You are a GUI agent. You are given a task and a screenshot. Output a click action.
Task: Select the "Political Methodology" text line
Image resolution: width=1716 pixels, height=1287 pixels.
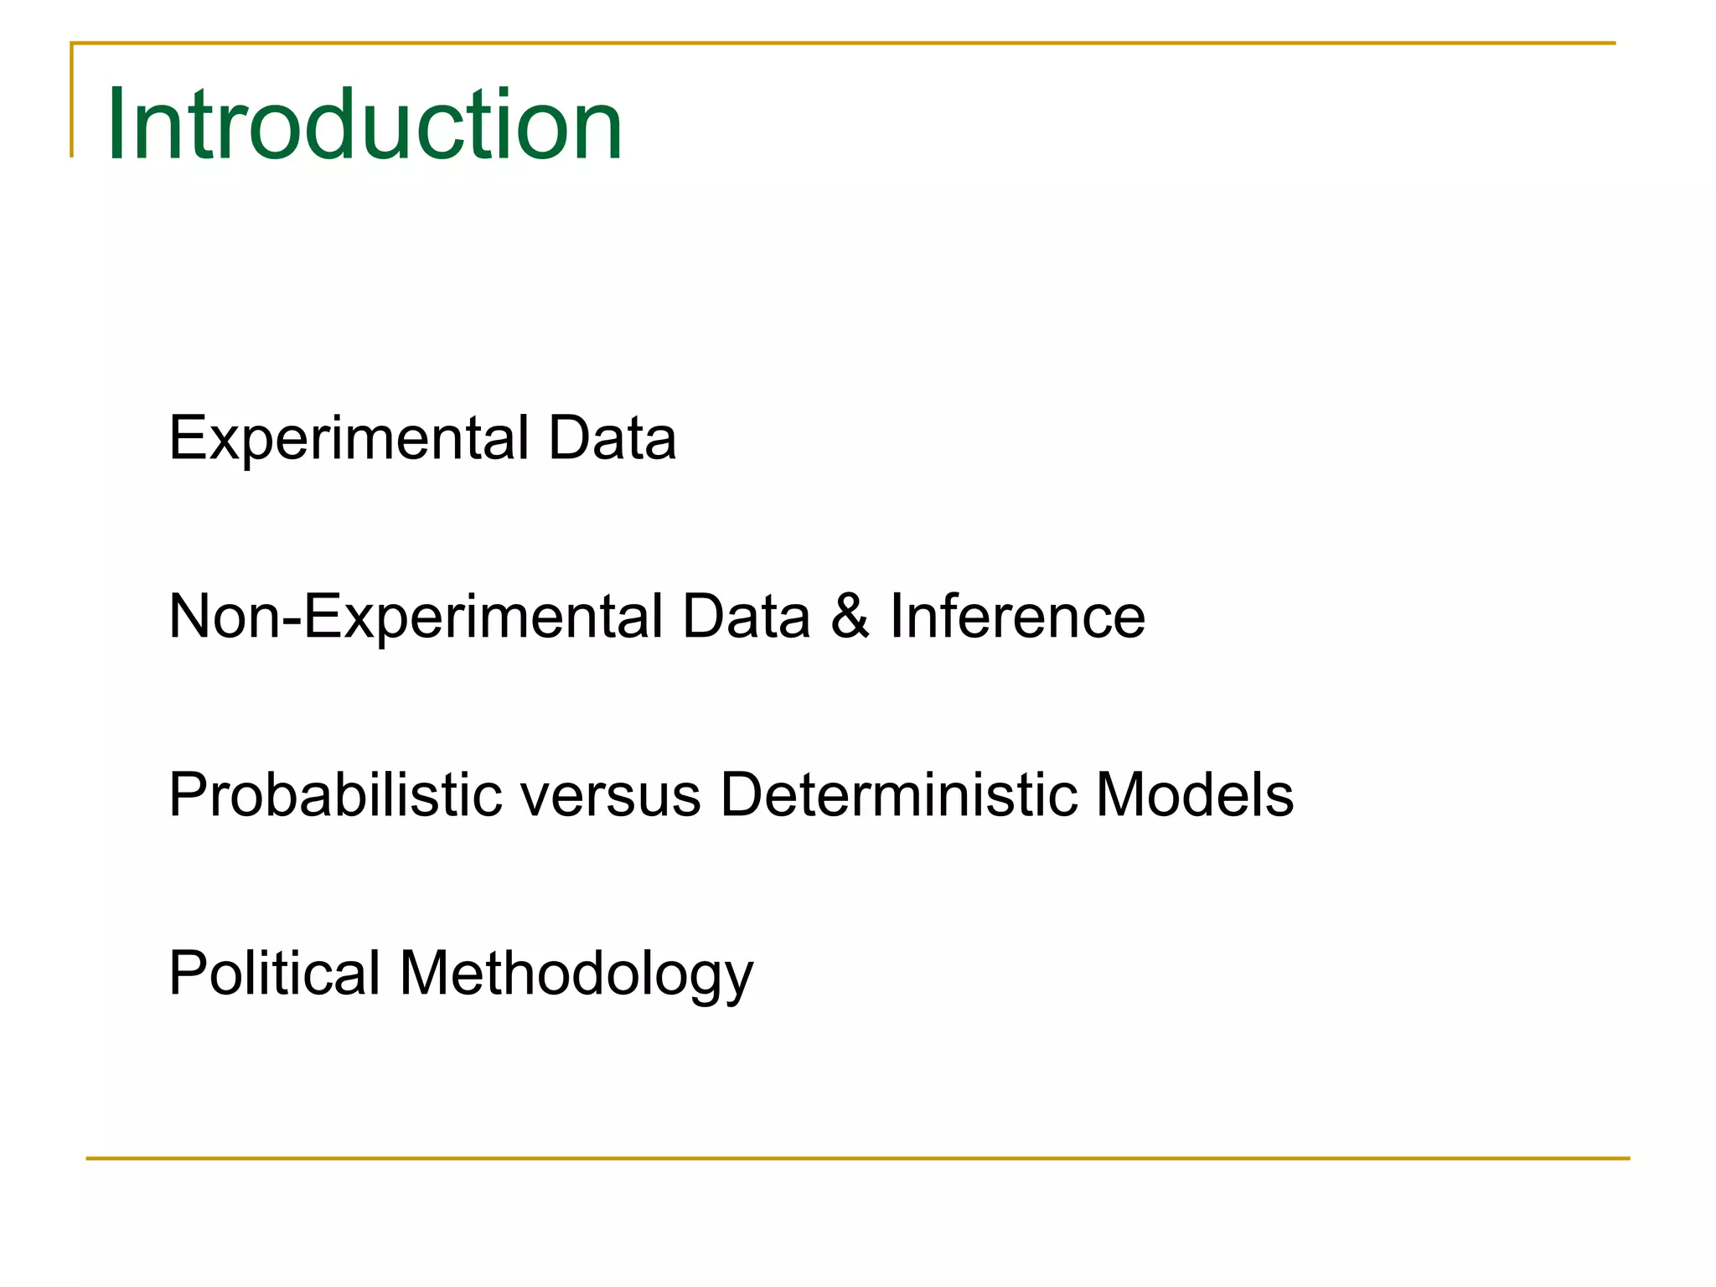pyautogui.click(x=461, y=974)
